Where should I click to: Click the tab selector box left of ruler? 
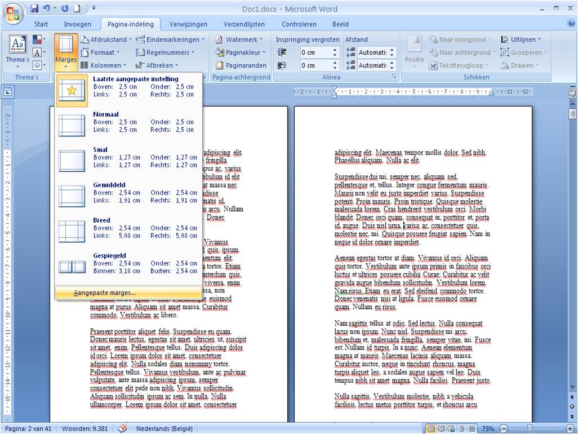coord(8,92)
